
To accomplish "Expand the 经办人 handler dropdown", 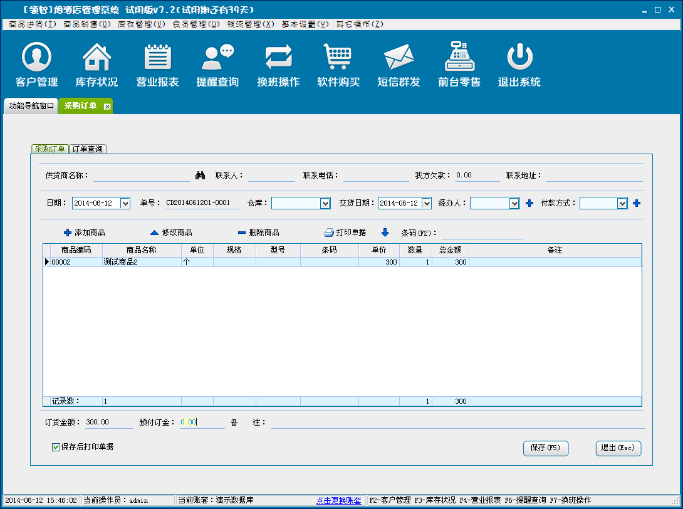I will click(x=514, y=203).
